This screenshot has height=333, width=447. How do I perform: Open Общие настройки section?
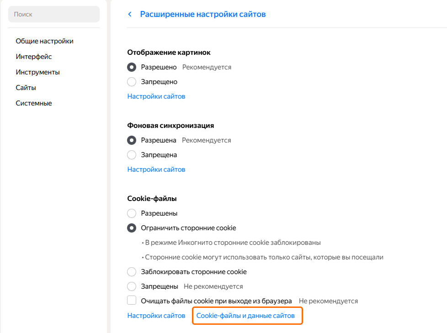[x=44, y=41]
